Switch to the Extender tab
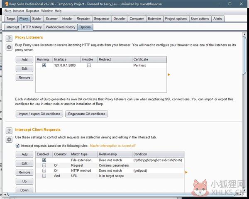Image resolution: width=249 pixels, height=199 pixels. tap(154, 19)
